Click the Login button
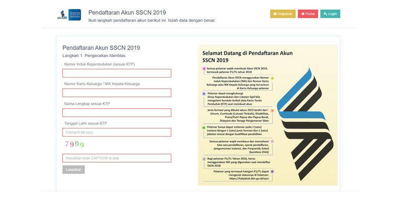The width and height of the screenshot is (399, 199). pos(330,14)
